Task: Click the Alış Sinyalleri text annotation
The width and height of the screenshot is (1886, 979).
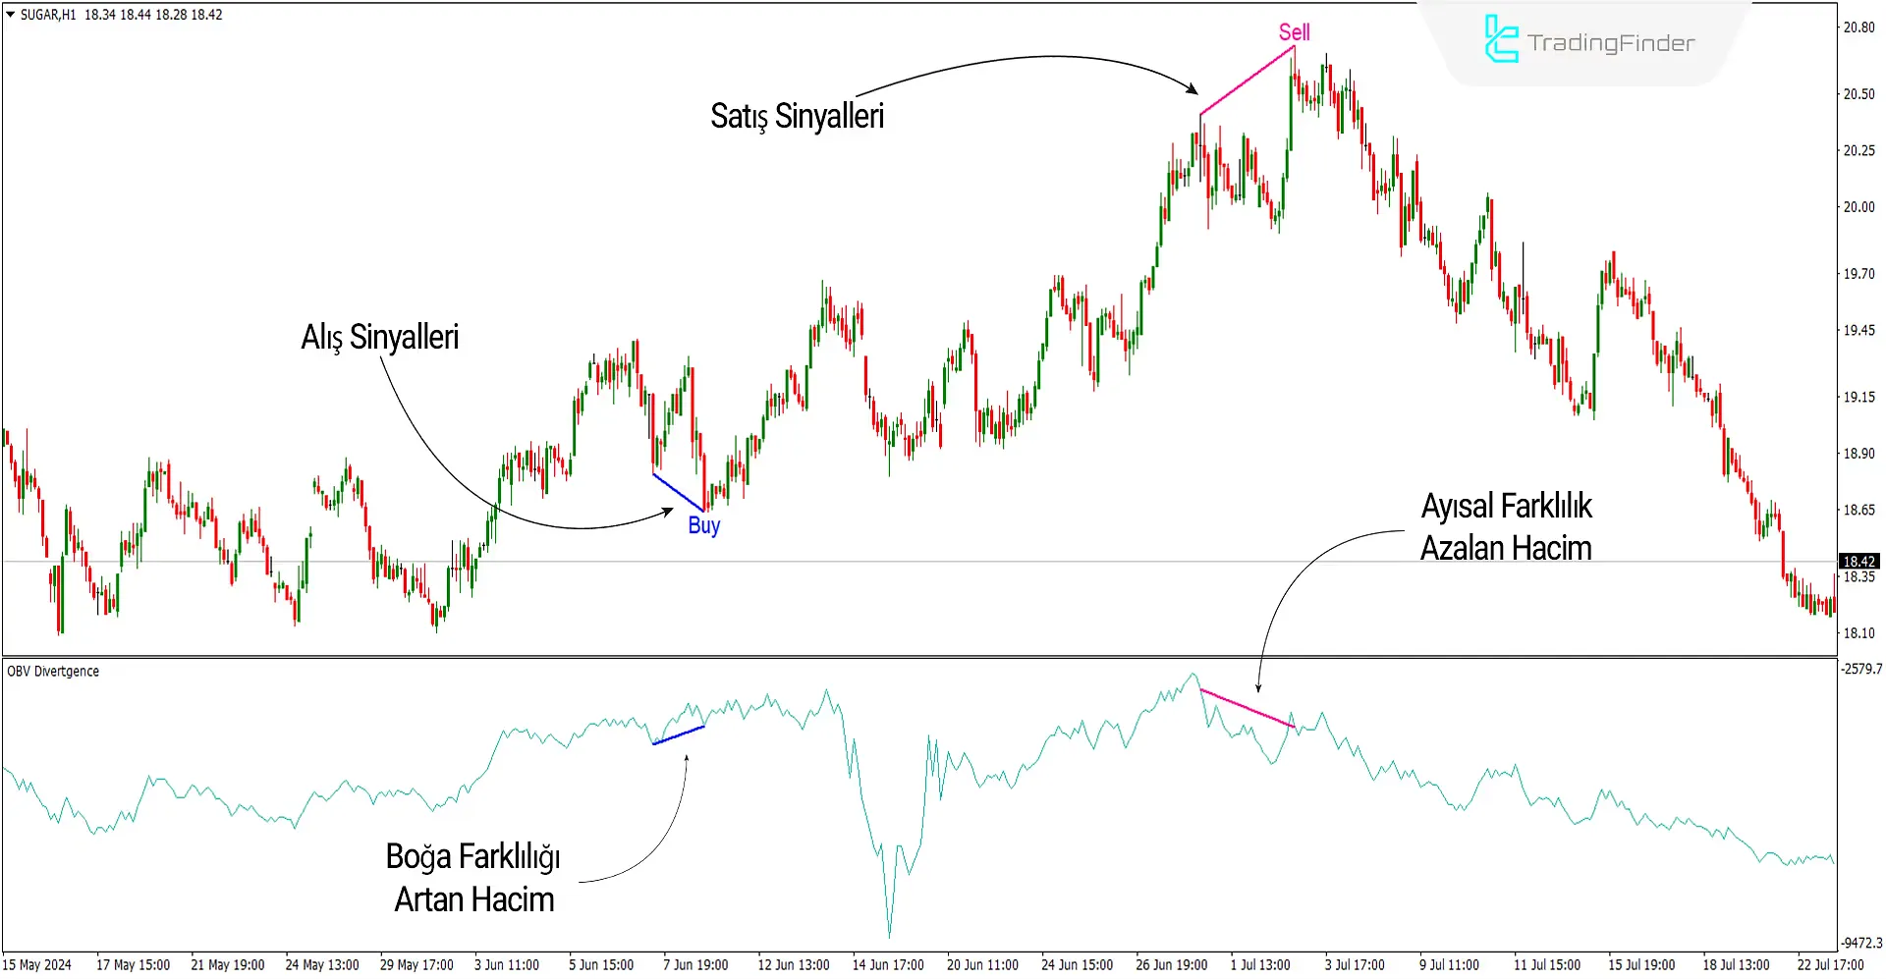Action: (x=379, y=337)
